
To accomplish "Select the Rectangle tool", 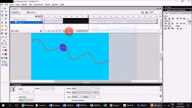I will 6,26.
